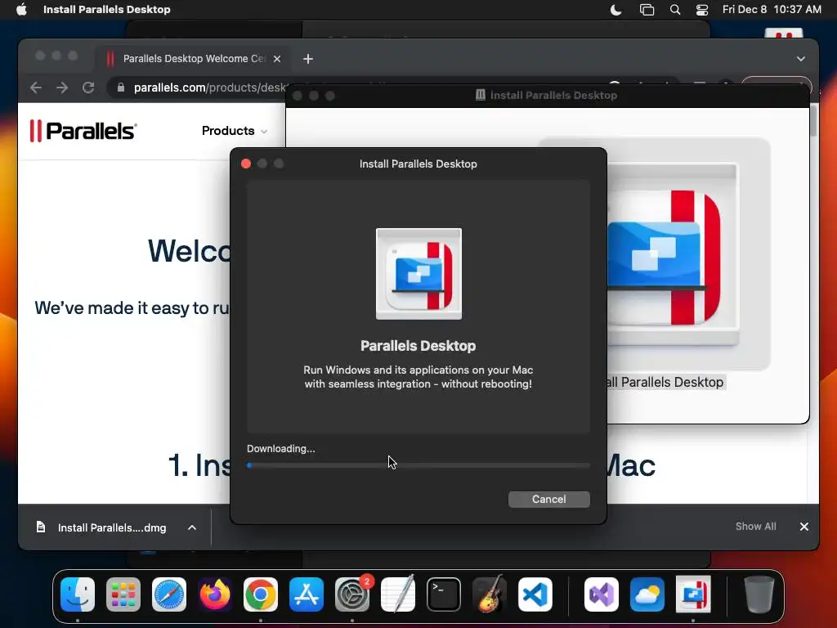Open Terminal from the Dock

[x=444, y=594]
